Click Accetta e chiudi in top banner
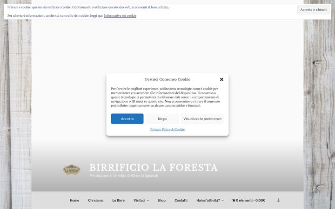335x209 pixels. pyautogui.click(x=313, y=10)
